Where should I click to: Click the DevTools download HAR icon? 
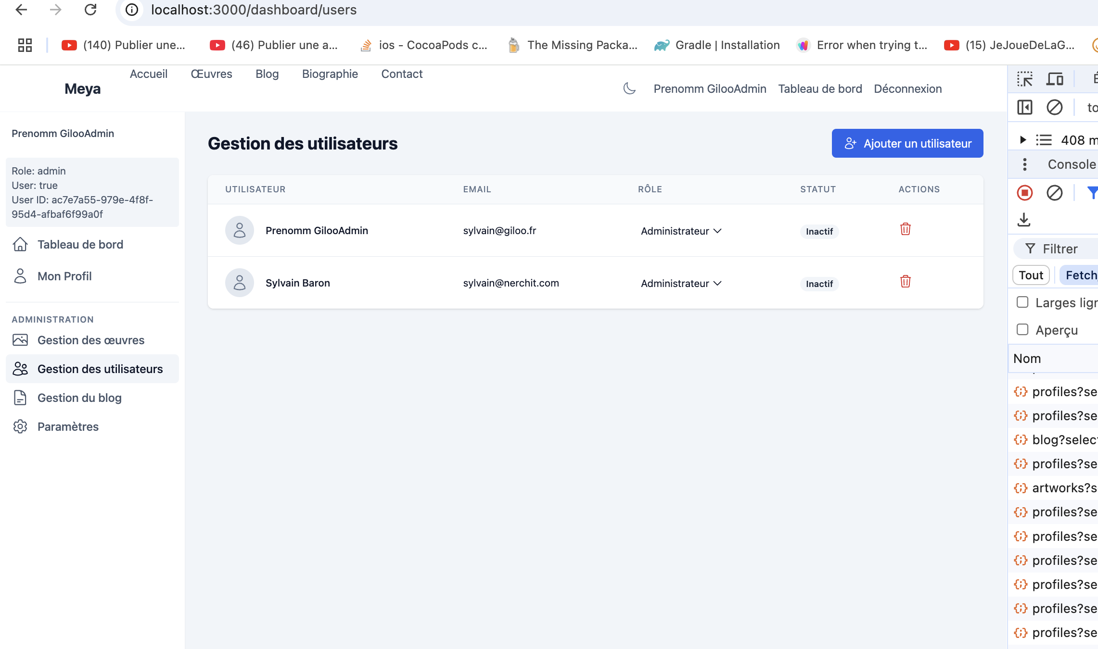coord(1024,220)
